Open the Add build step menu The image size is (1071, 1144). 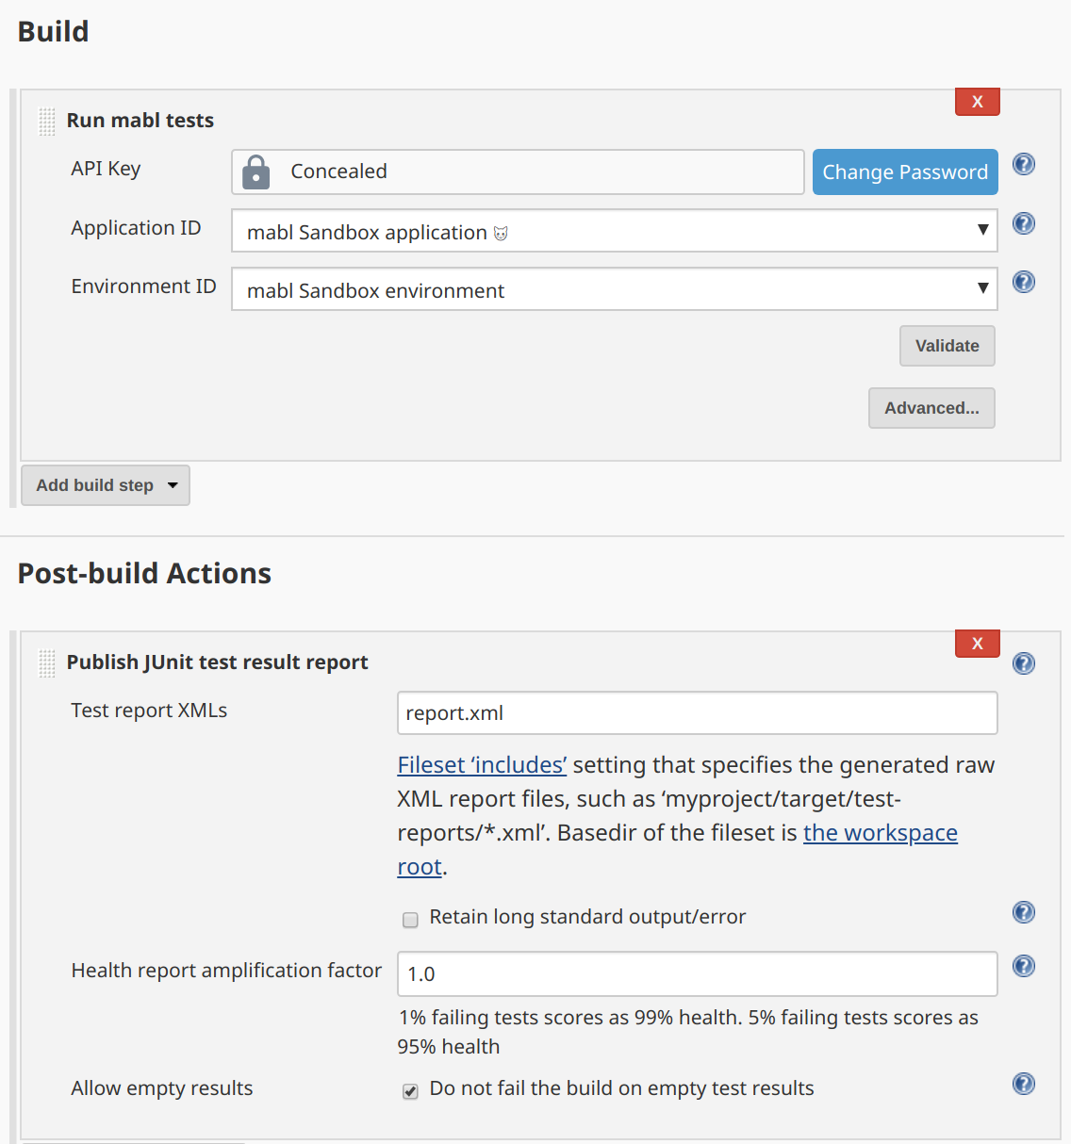pyautogui.click(x=106, y=485)
